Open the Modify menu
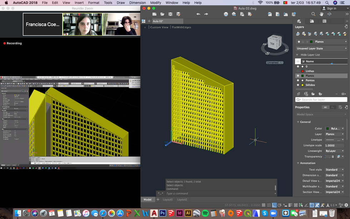 point(156,3)
